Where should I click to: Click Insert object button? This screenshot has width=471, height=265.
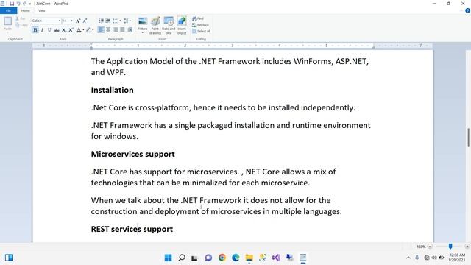(182, 26)
